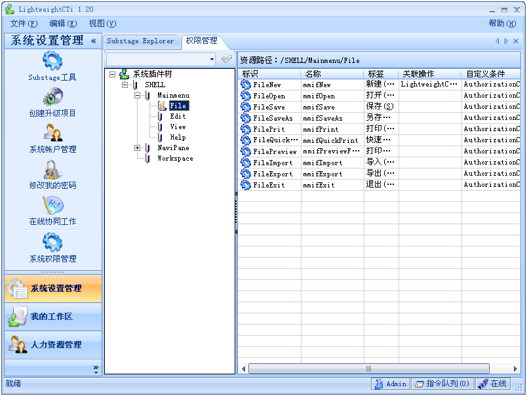Select the Help node in tree
527x396 pixels.
click(x=178, y=138)
